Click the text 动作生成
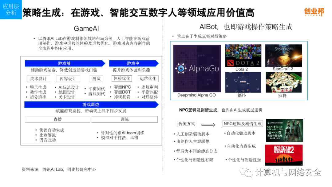This screenshot has height=187, width=332. coord(38,92)
